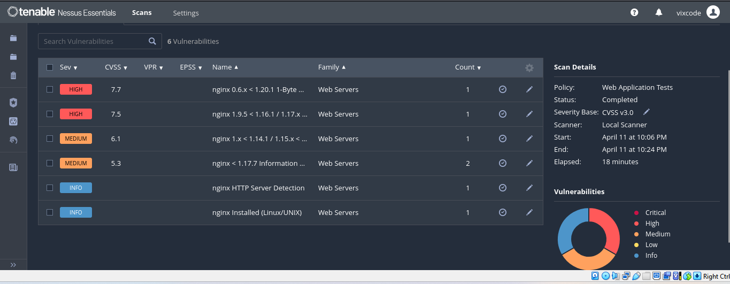The image size is (730, 284).
Task: Open the Trash in the sidebar
Action: pos(13,75)
